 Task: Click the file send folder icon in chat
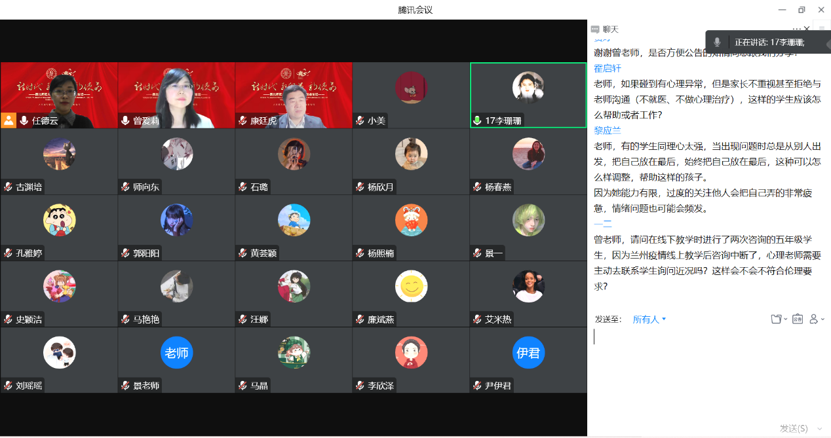pyautogui.click(x=777, y=319)
